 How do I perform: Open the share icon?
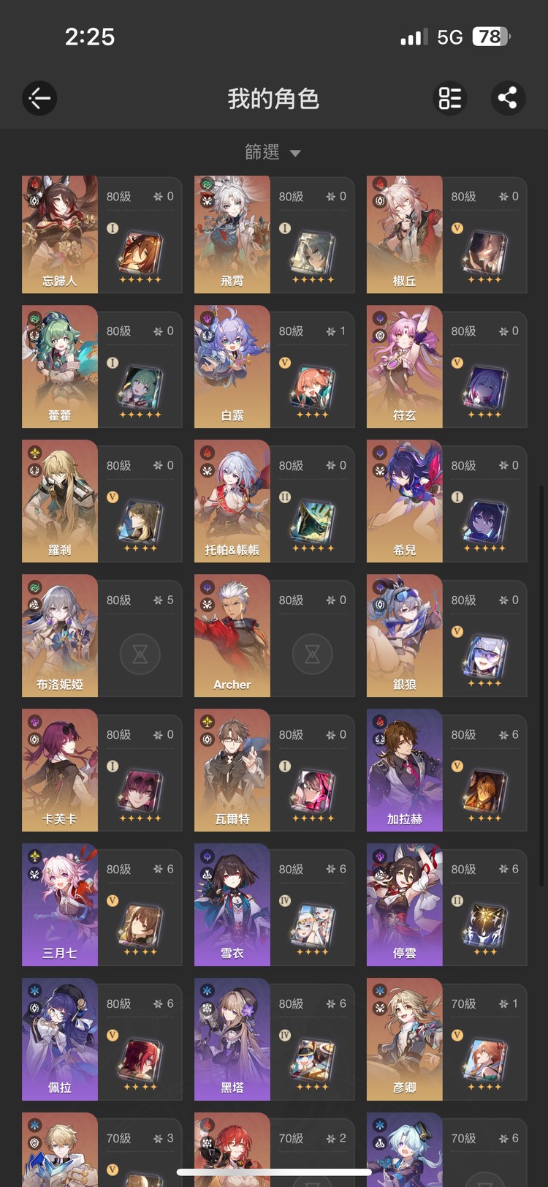pos(508,98)
